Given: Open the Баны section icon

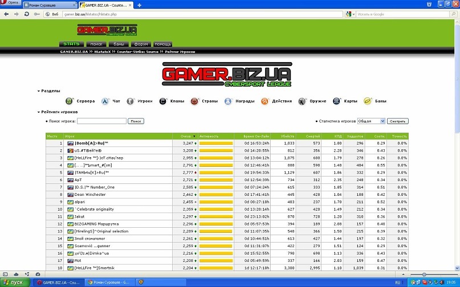Looking at the screenshot, I should tap(368, 101).
